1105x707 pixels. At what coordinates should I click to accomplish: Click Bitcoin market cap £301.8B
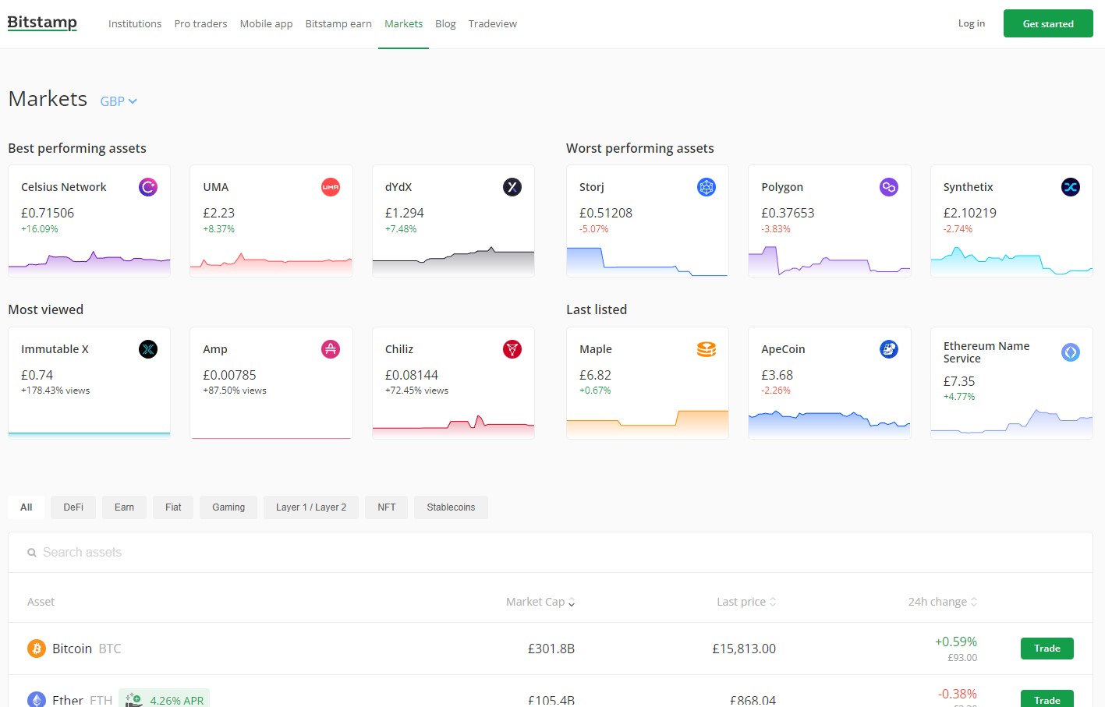coord(551,649)
